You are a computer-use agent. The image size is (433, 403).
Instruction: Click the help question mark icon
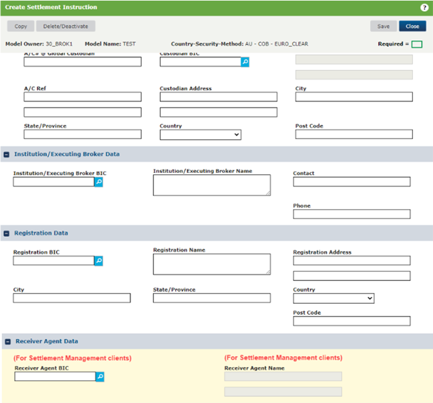(x=424, y=7)
